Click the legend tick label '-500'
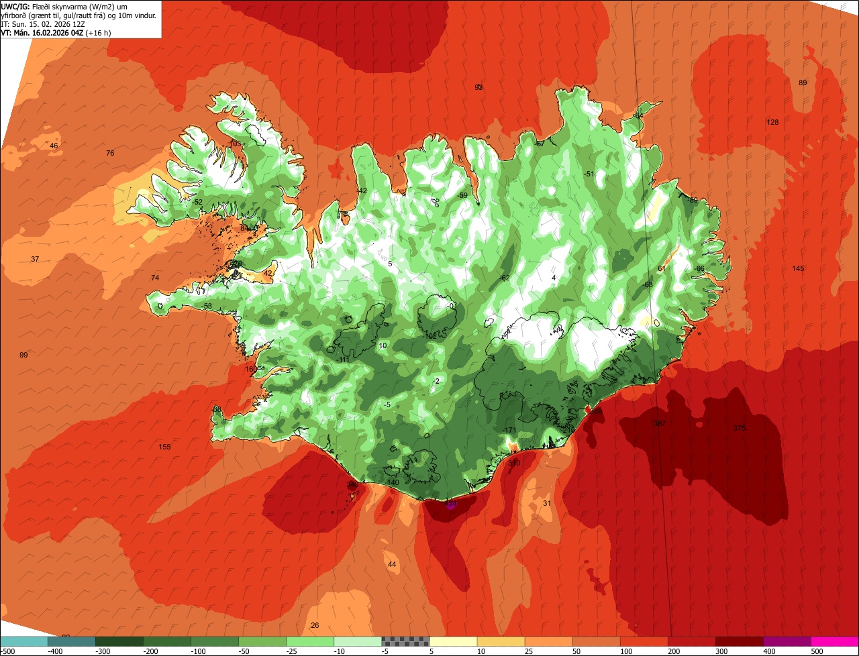This screenshot has height=656, width=859. 8,651
